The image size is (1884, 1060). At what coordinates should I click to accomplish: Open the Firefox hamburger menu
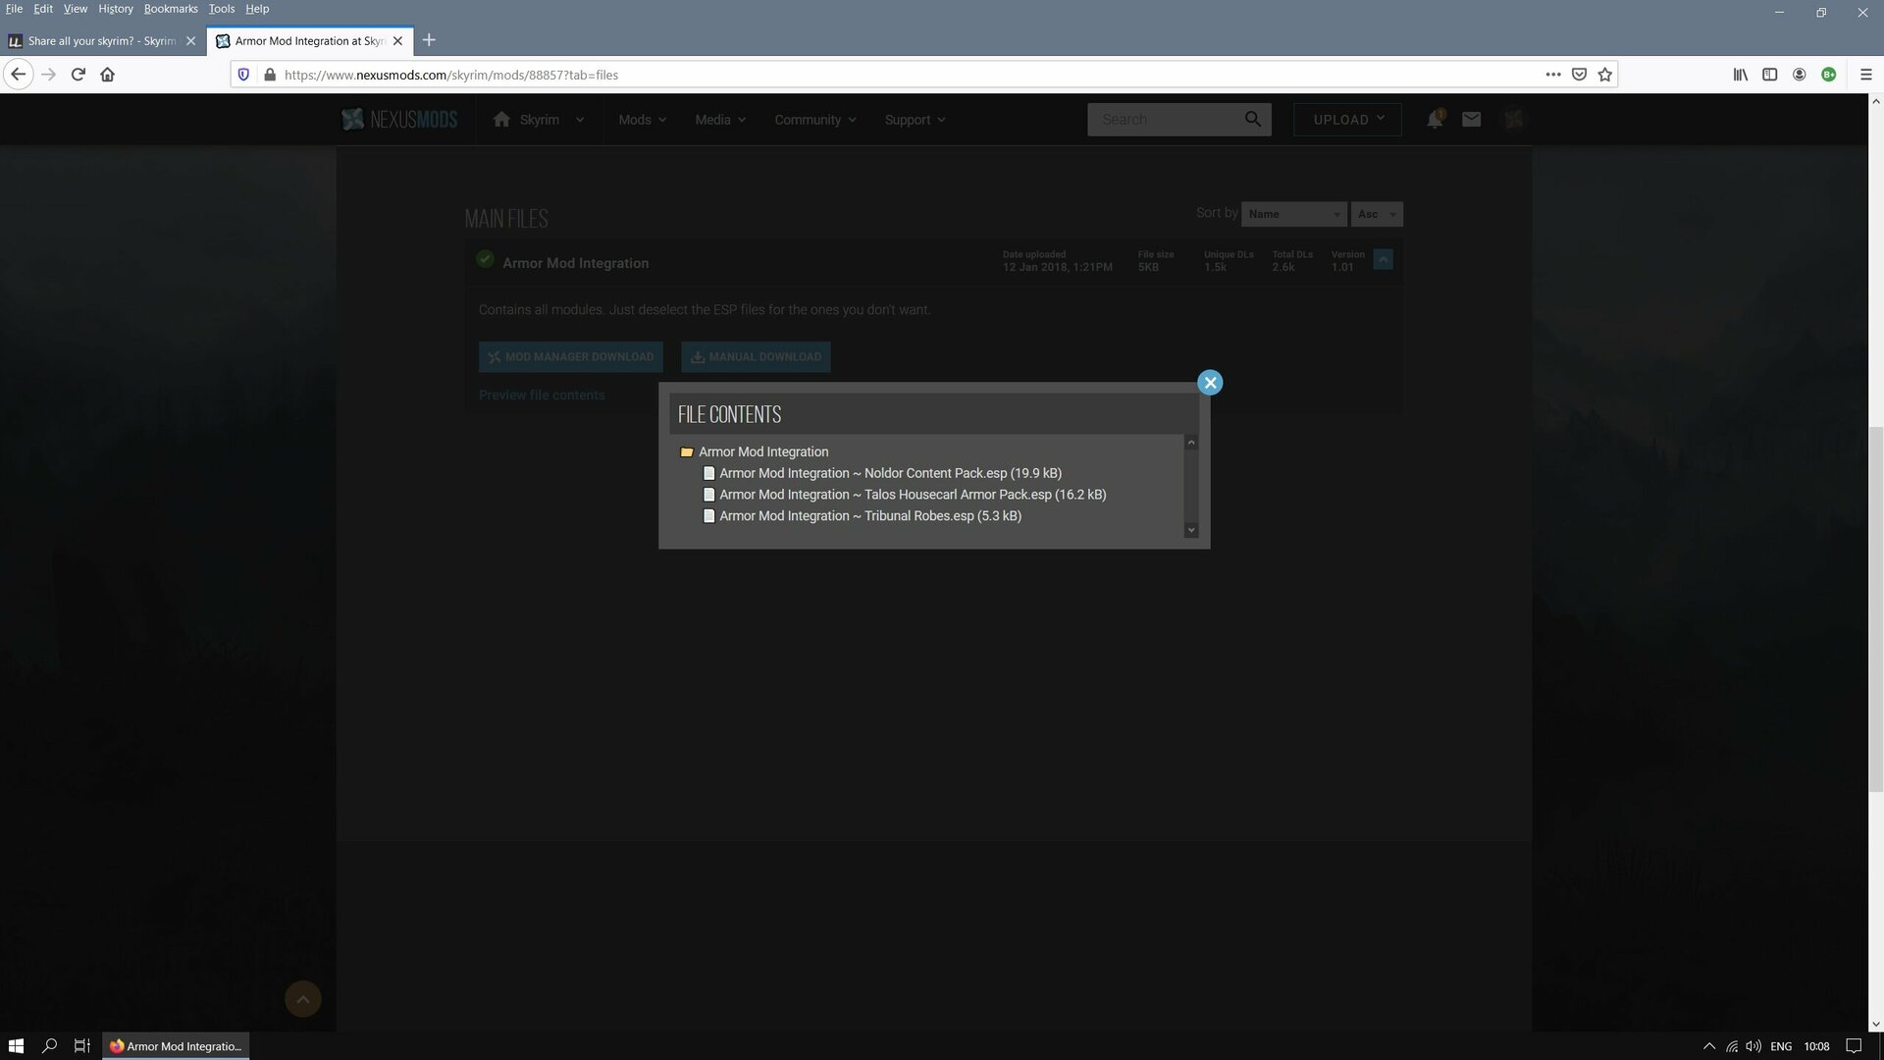(x=1866, y=75)
